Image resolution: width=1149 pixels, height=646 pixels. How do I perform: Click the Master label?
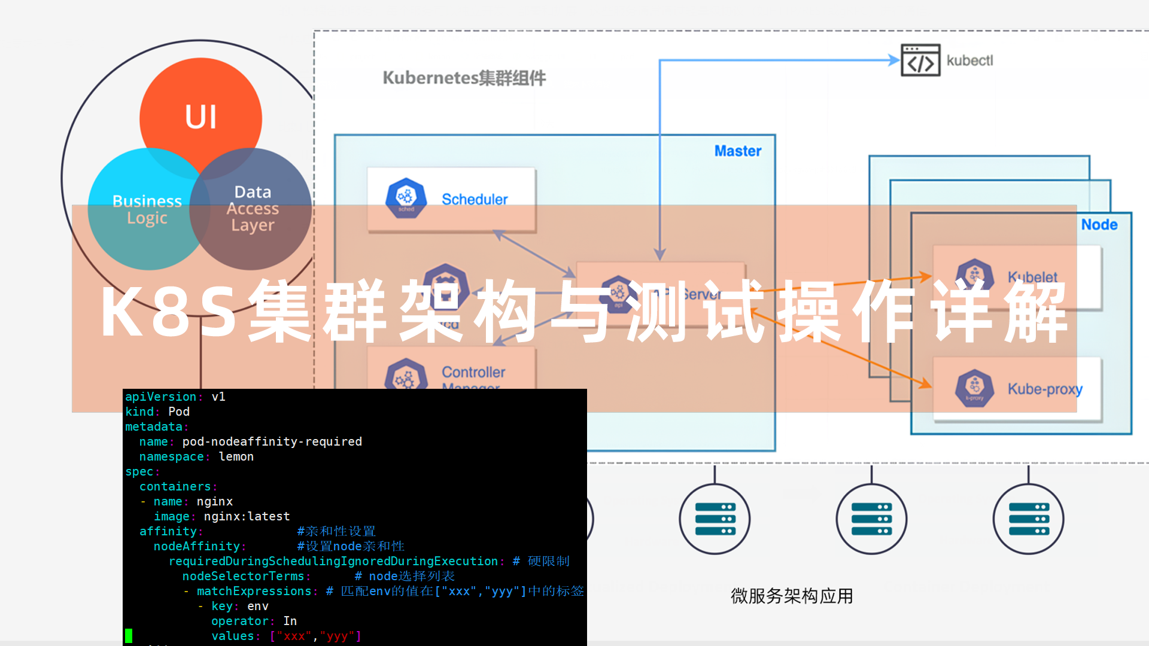point(737,151)
